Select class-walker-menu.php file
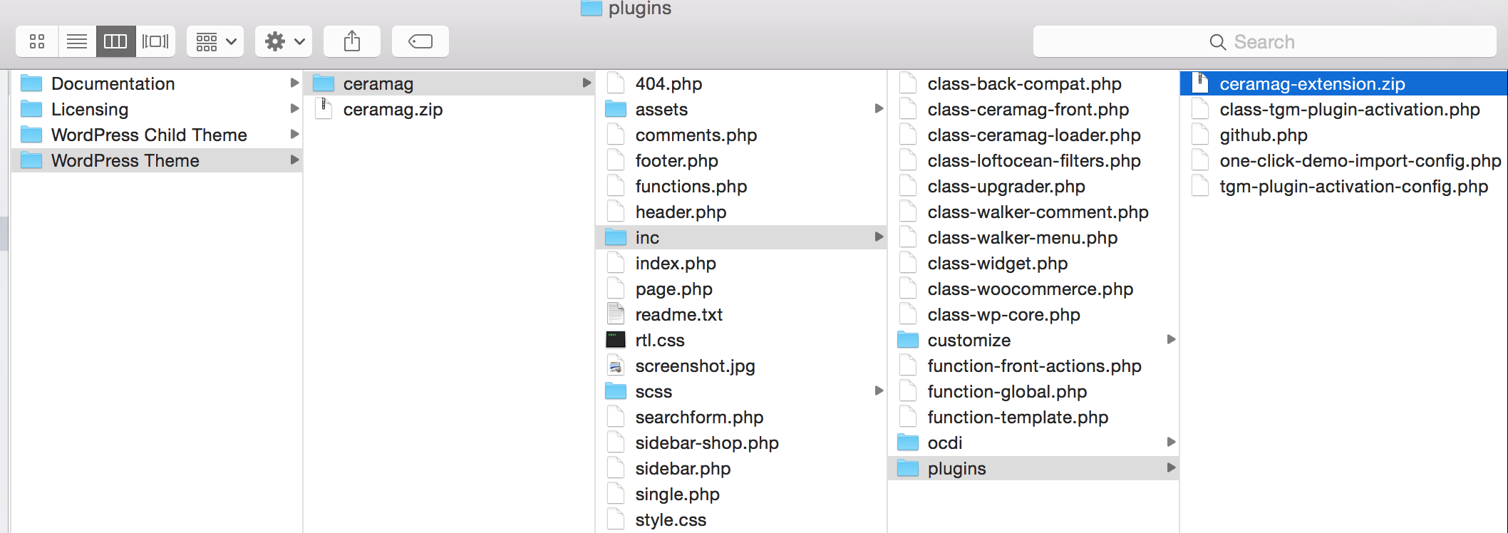This screenshot has width=1508, height=533. [1033, 237]
